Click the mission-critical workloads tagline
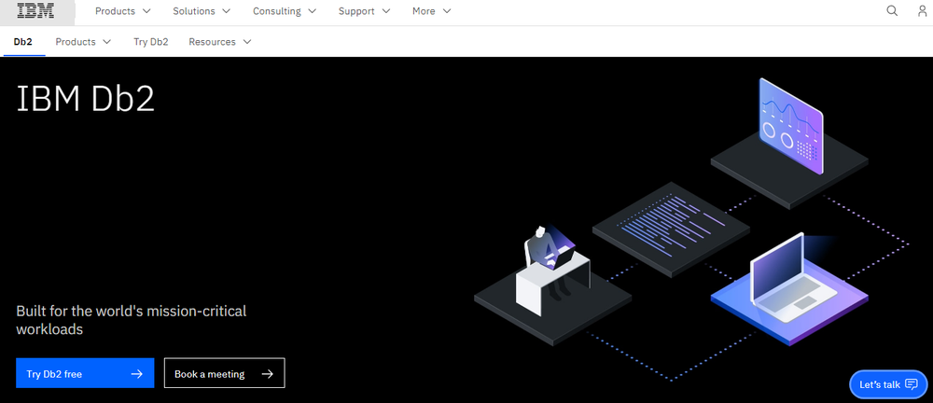The width and height of the screenshot is (933, 403). click(x=131, y=320)
